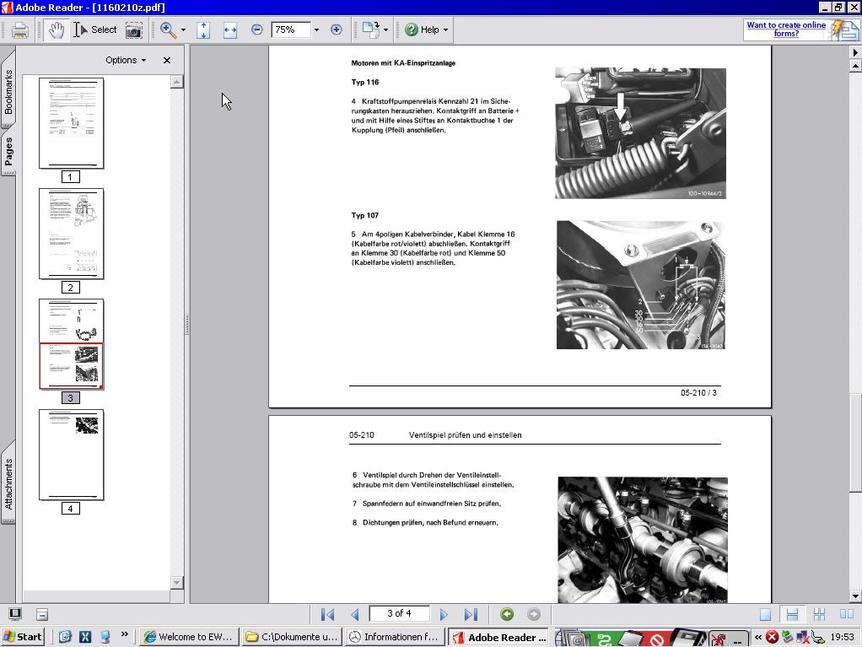Go to the previous page
The height and width of the screenshot is (647, 862).
[354, 614]
